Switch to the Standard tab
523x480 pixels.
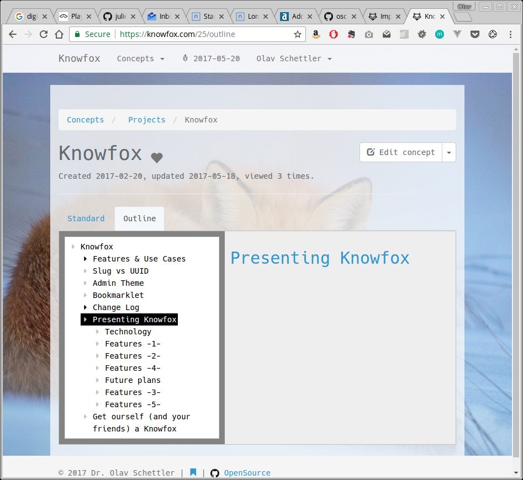point(86,218)
